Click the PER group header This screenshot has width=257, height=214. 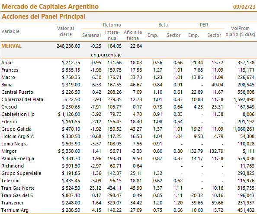[204, 25]
